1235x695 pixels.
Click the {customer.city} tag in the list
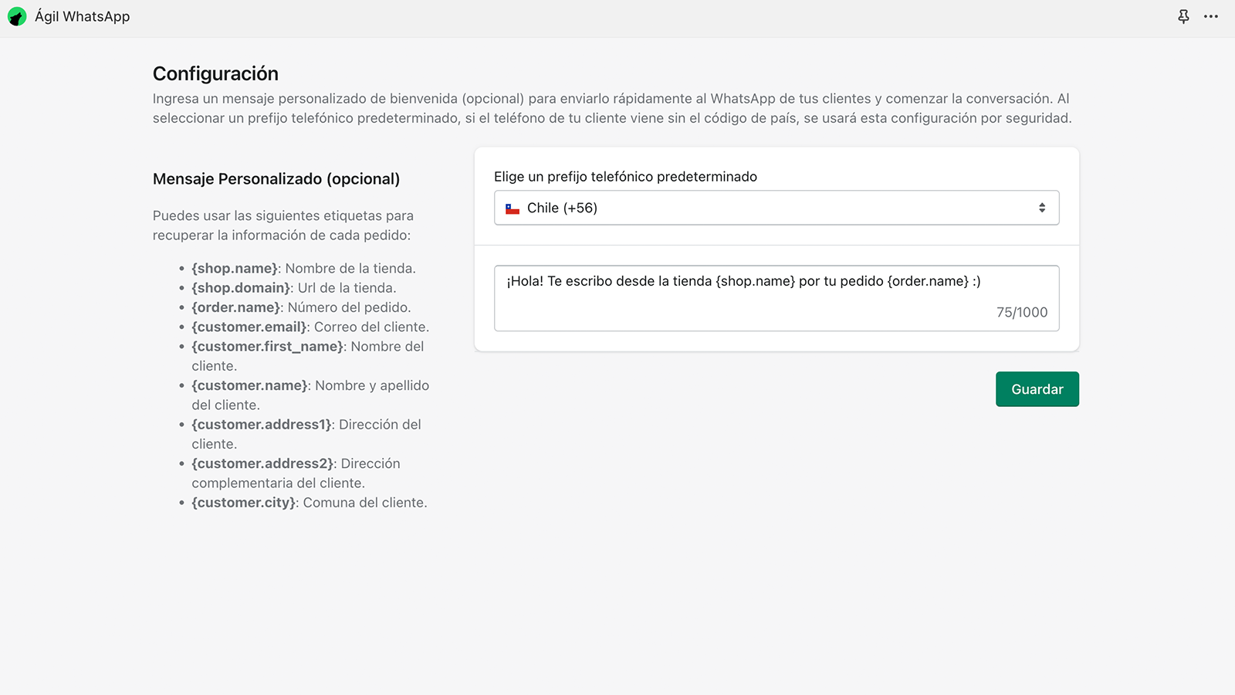(x=243, y=503)
